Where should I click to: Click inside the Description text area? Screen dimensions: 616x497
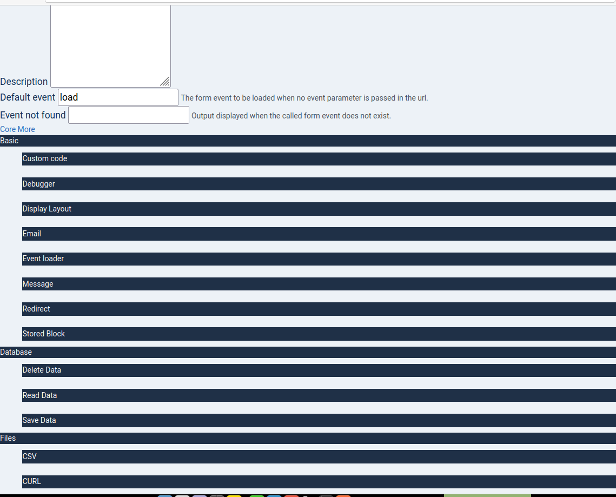tap(110, 45)
